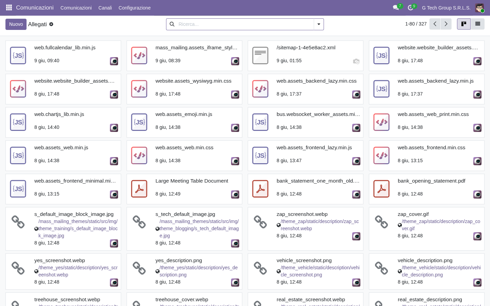This screenshot has width=490, height=306.
Task: Click JS icon of web.chartjs_lib.min.js
Action: click(18, 122)
